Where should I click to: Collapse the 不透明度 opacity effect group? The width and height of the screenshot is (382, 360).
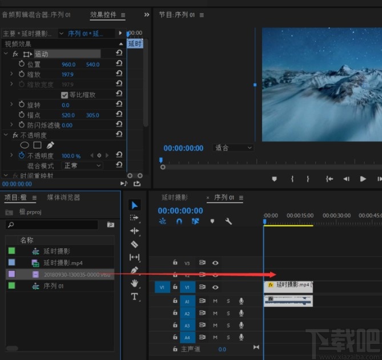6,135
